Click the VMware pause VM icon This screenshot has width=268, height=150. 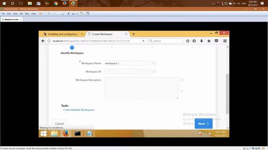pos(40,13)
